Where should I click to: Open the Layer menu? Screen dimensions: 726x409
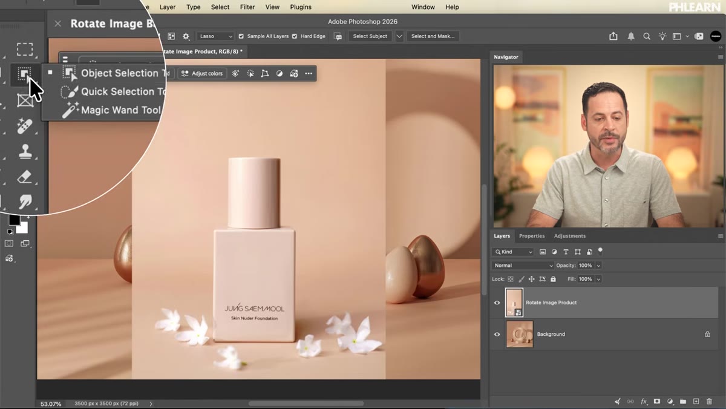pyautogui.click(x=168, y=7)
